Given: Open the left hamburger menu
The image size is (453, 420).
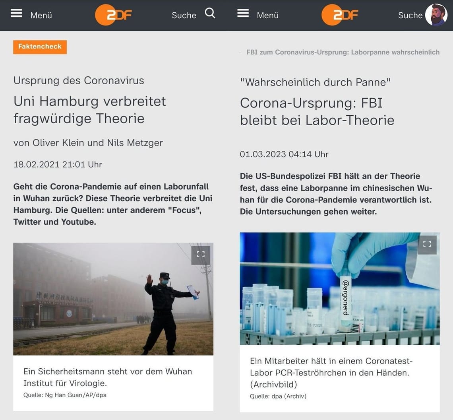Looking at the screenshot, I should click(16, 13).
